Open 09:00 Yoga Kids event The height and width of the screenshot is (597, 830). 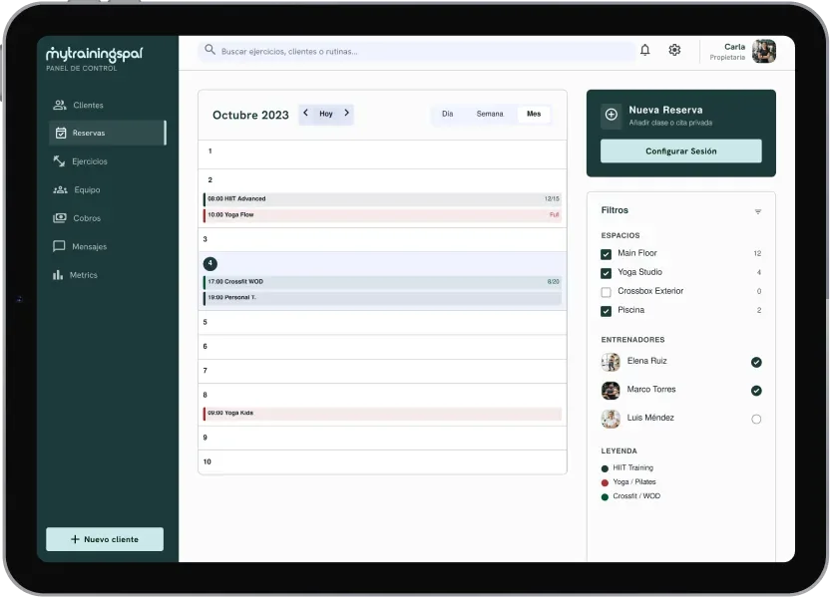pyautogui.click(x=382, y=413)
